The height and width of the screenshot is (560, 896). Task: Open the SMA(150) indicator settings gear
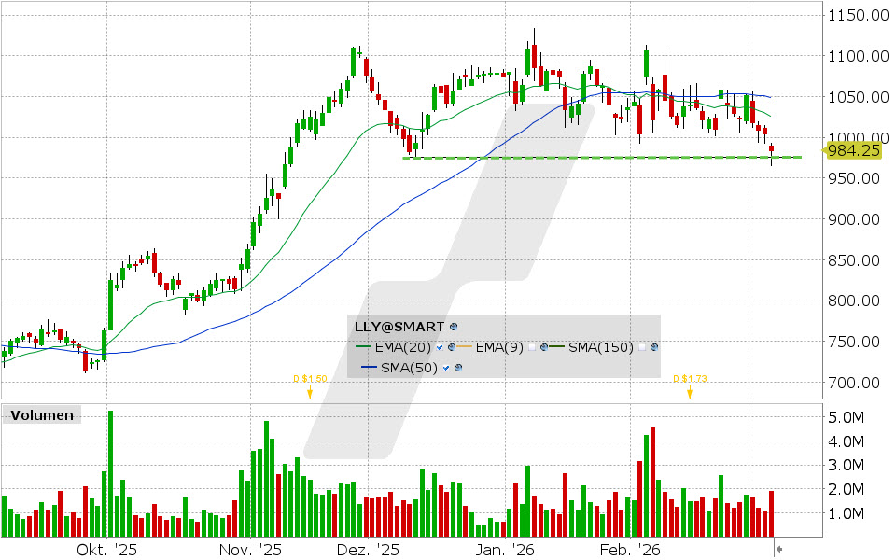[653, 347]
